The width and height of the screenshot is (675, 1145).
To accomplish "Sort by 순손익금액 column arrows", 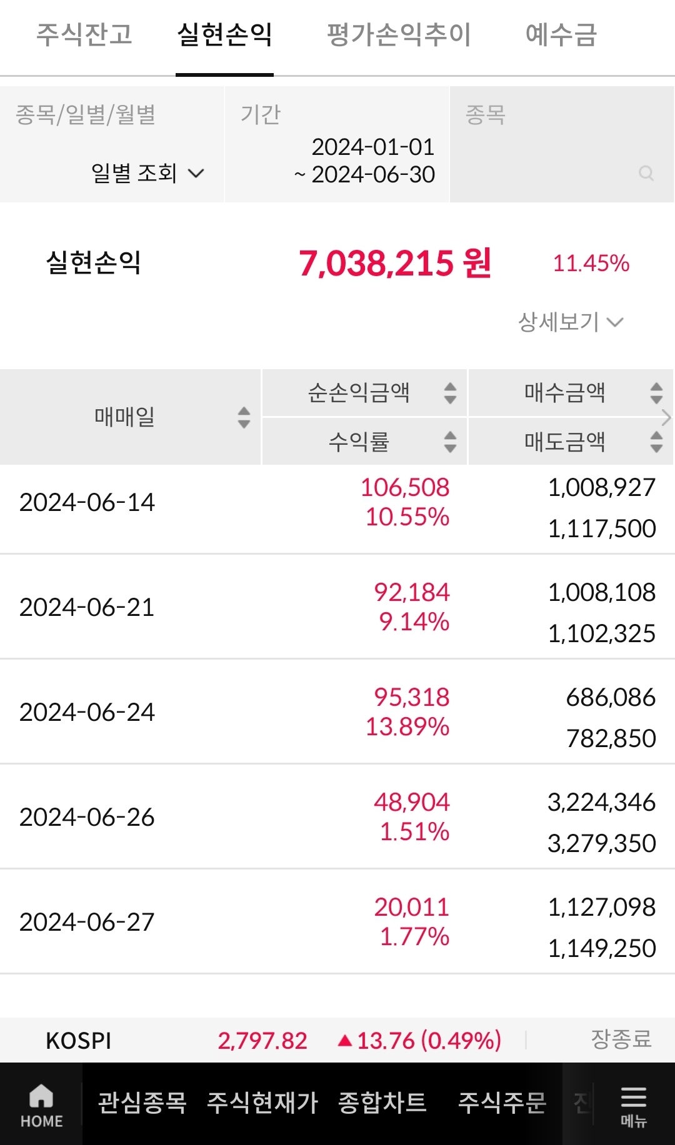I will [450, 393].
